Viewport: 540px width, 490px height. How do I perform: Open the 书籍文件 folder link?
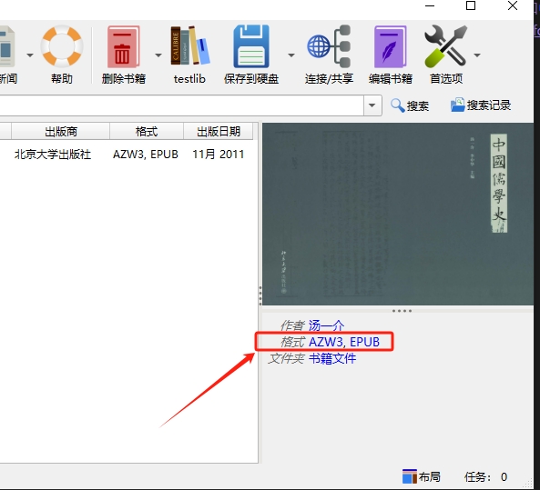(x=332, y=359)
